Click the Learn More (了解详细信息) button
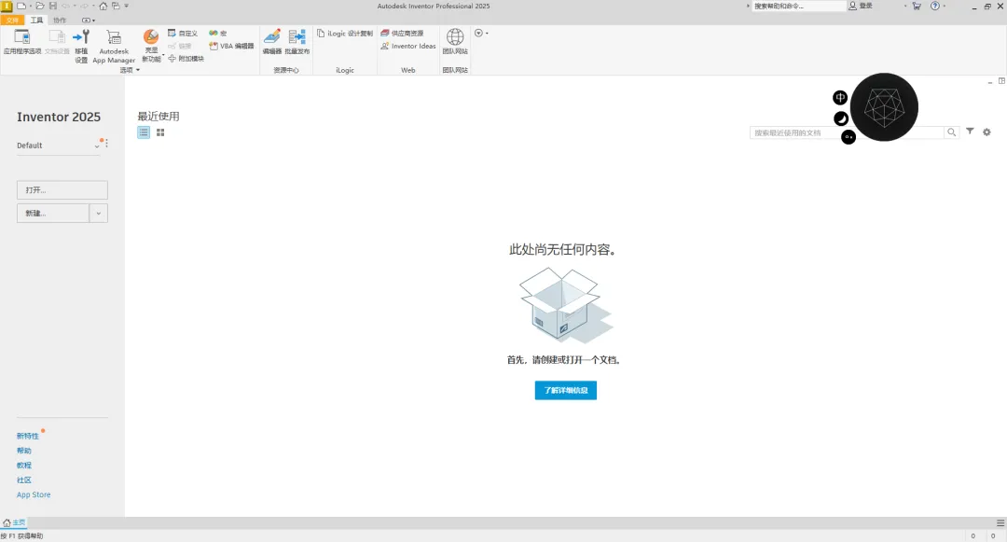The image size is (1007, 542). (x=566, y=391)
